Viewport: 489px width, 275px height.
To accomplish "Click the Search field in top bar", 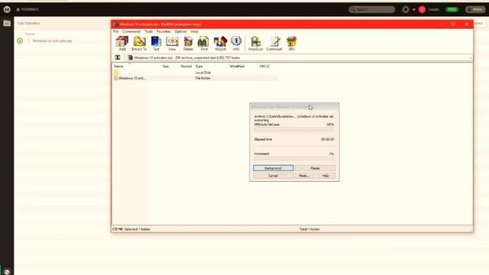I will 372,9.
